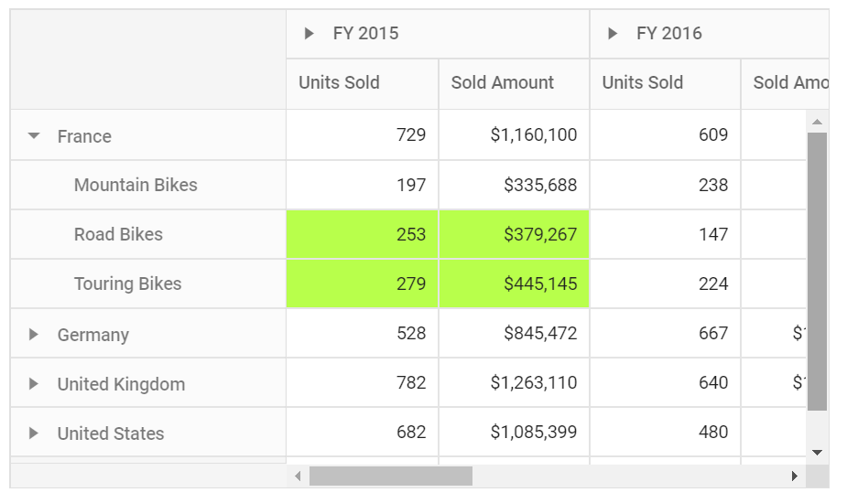The width and height of the screenshot is (847, 503).
Task: Select the FY 2016 Units Sold header
Action: [x=665, y=83]
